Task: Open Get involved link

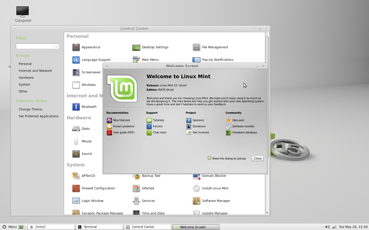Action: [x=201, y=133]
